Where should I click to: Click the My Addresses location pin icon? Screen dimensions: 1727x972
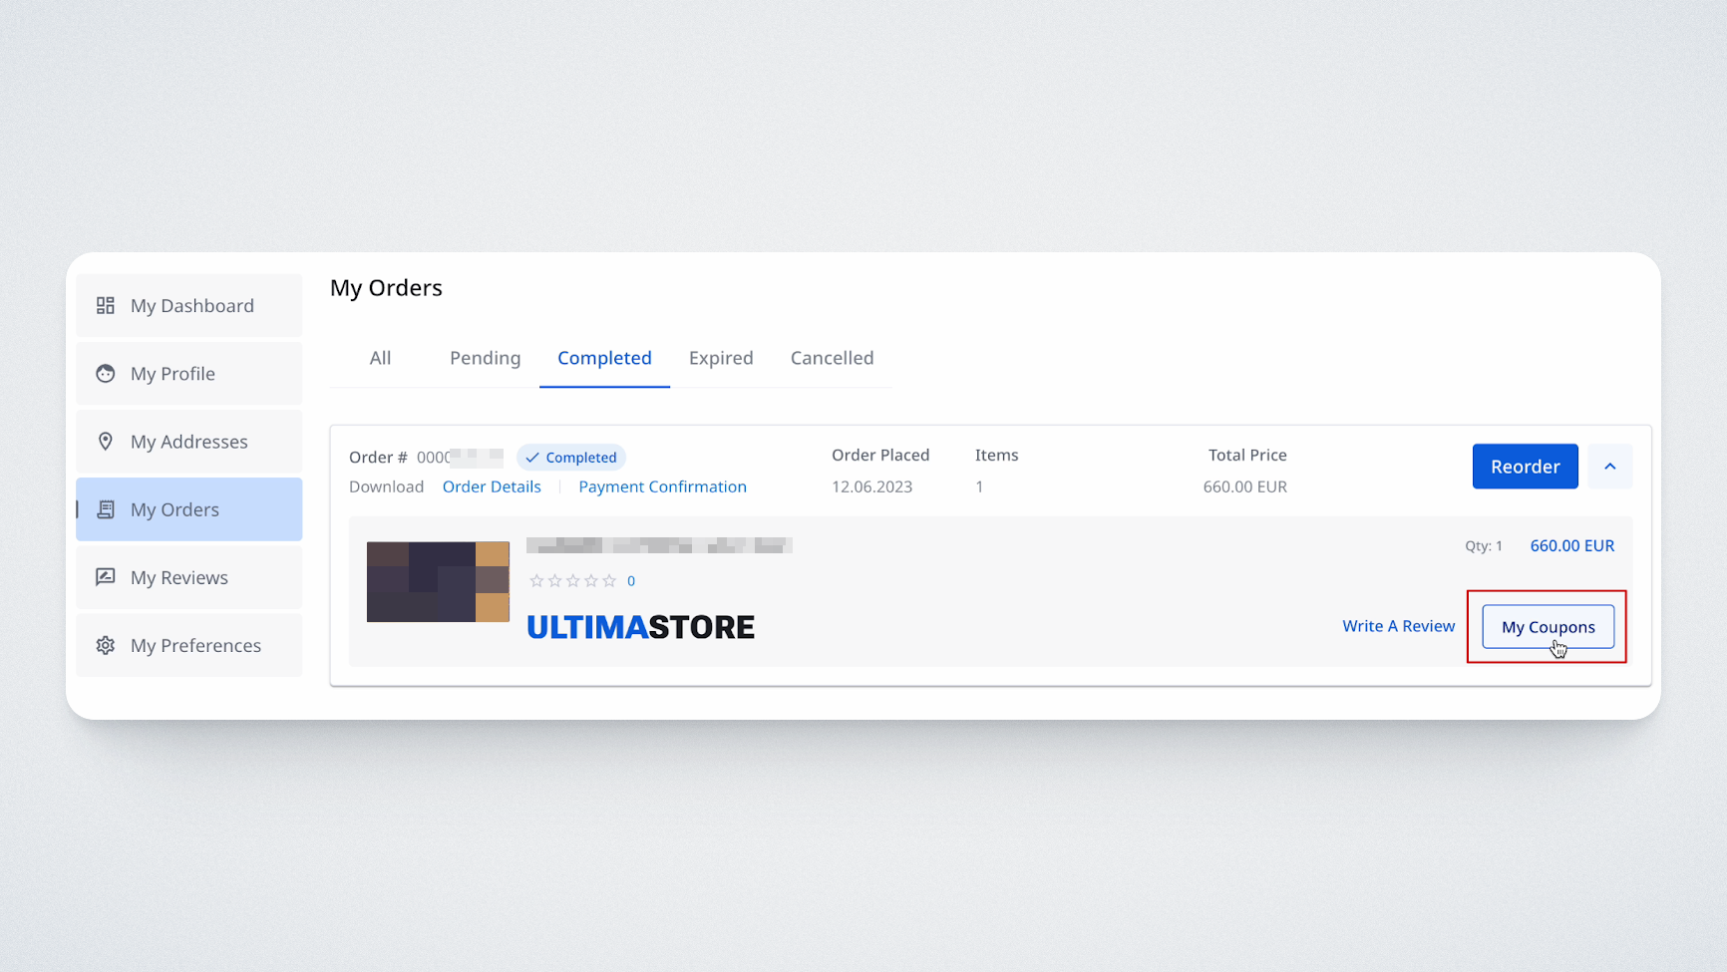106,442
